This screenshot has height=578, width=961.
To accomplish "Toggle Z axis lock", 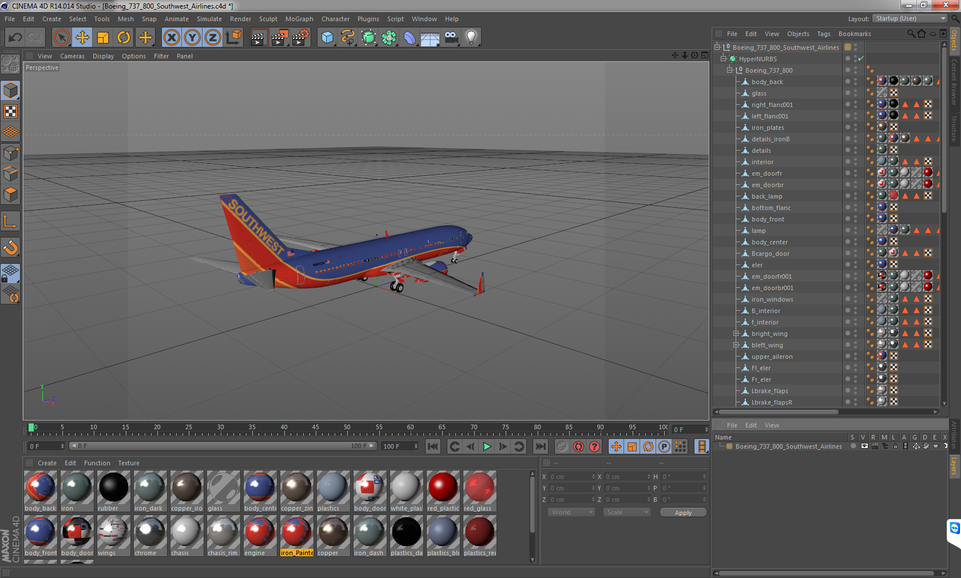I will pos(213,38).
